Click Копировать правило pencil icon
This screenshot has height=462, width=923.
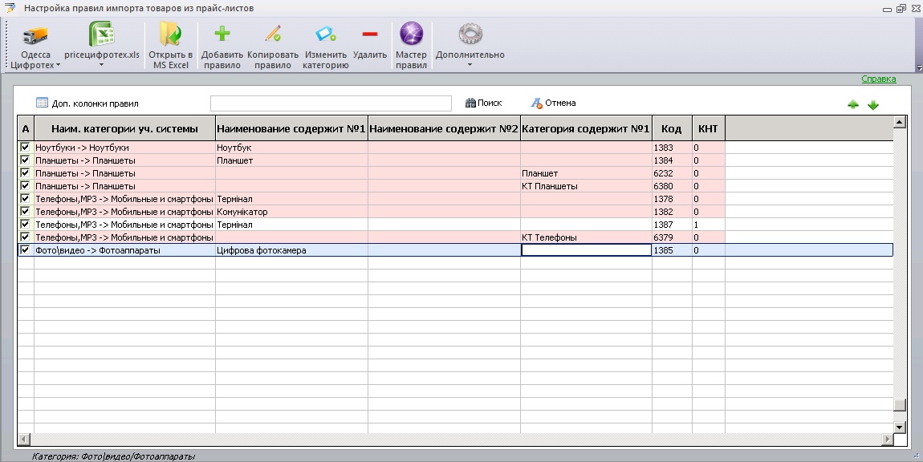tap(273, 34)
